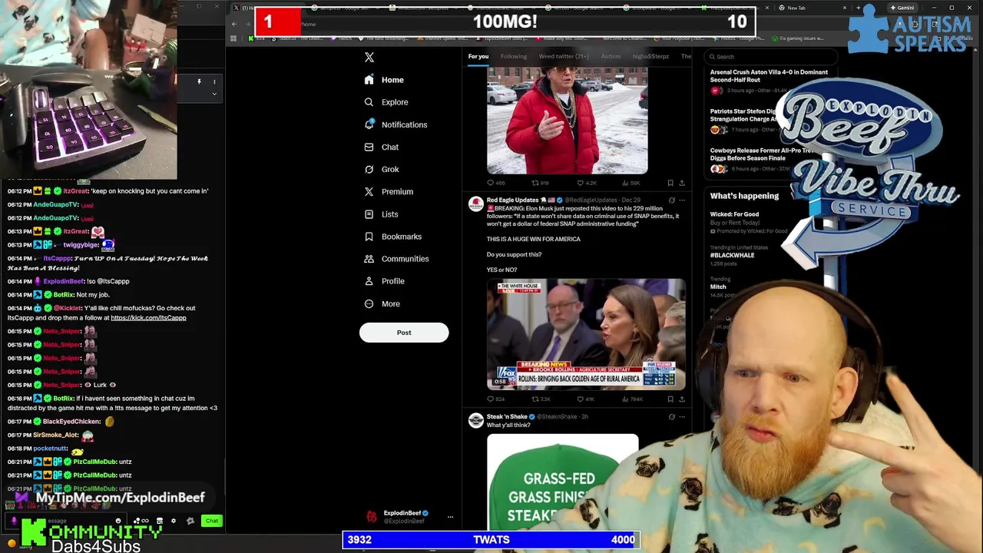Play the Fox News Brooke Rollins video
Image resolution: width=983 pixels, height=553 pixels.
pos(586,334)
